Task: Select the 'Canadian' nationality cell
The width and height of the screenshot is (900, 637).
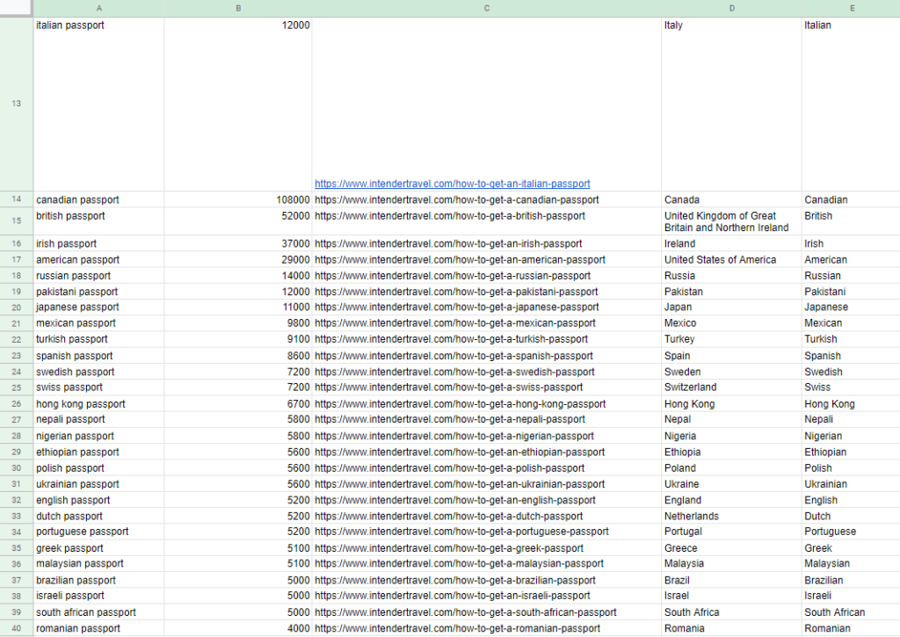Action: tap(851, 199)
